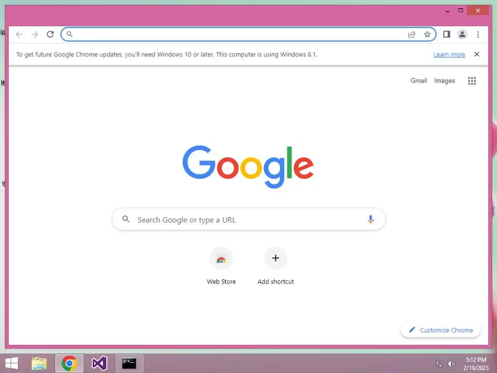
Task: Focus the Search Google or type a URL box
Action: (x=248, y=220)
